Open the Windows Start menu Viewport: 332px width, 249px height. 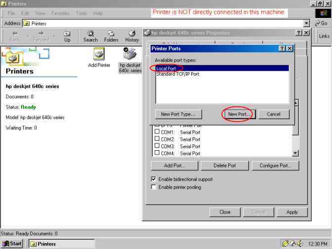click(12, 244)
